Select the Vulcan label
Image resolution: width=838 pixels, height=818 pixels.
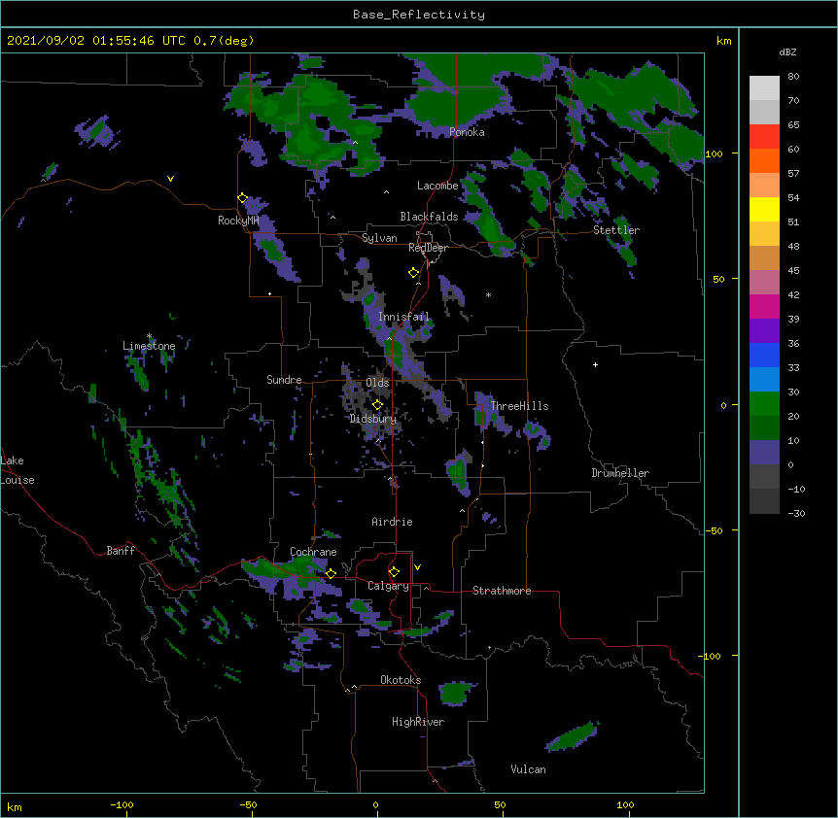click(x=528, y=769)
